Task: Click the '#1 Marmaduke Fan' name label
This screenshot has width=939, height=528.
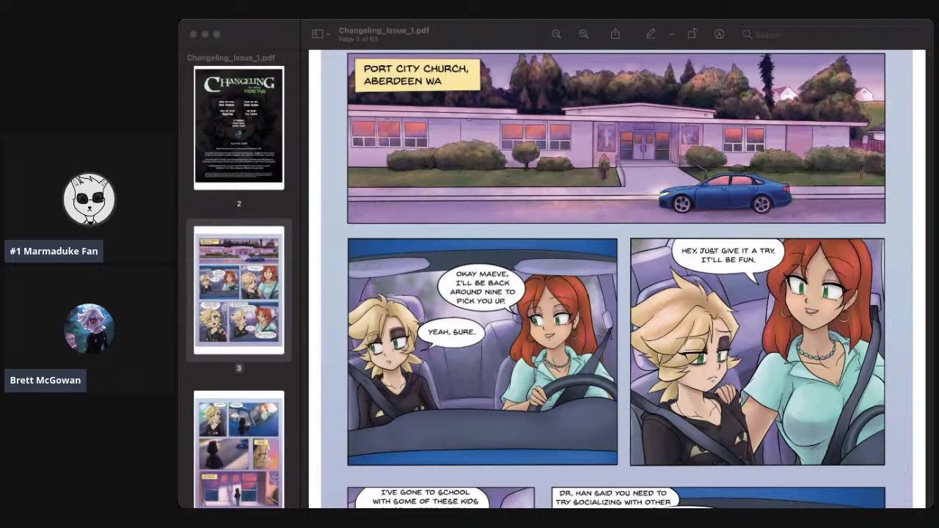Action: 54,251
